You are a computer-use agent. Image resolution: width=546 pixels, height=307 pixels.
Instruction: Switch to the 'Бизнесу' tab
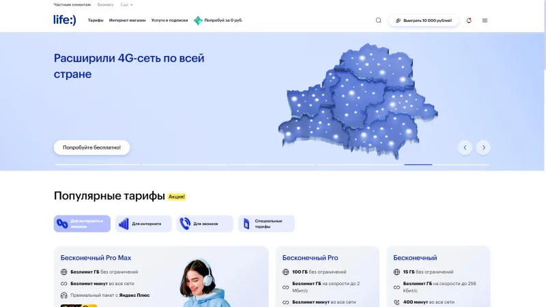tap(105, 5)
